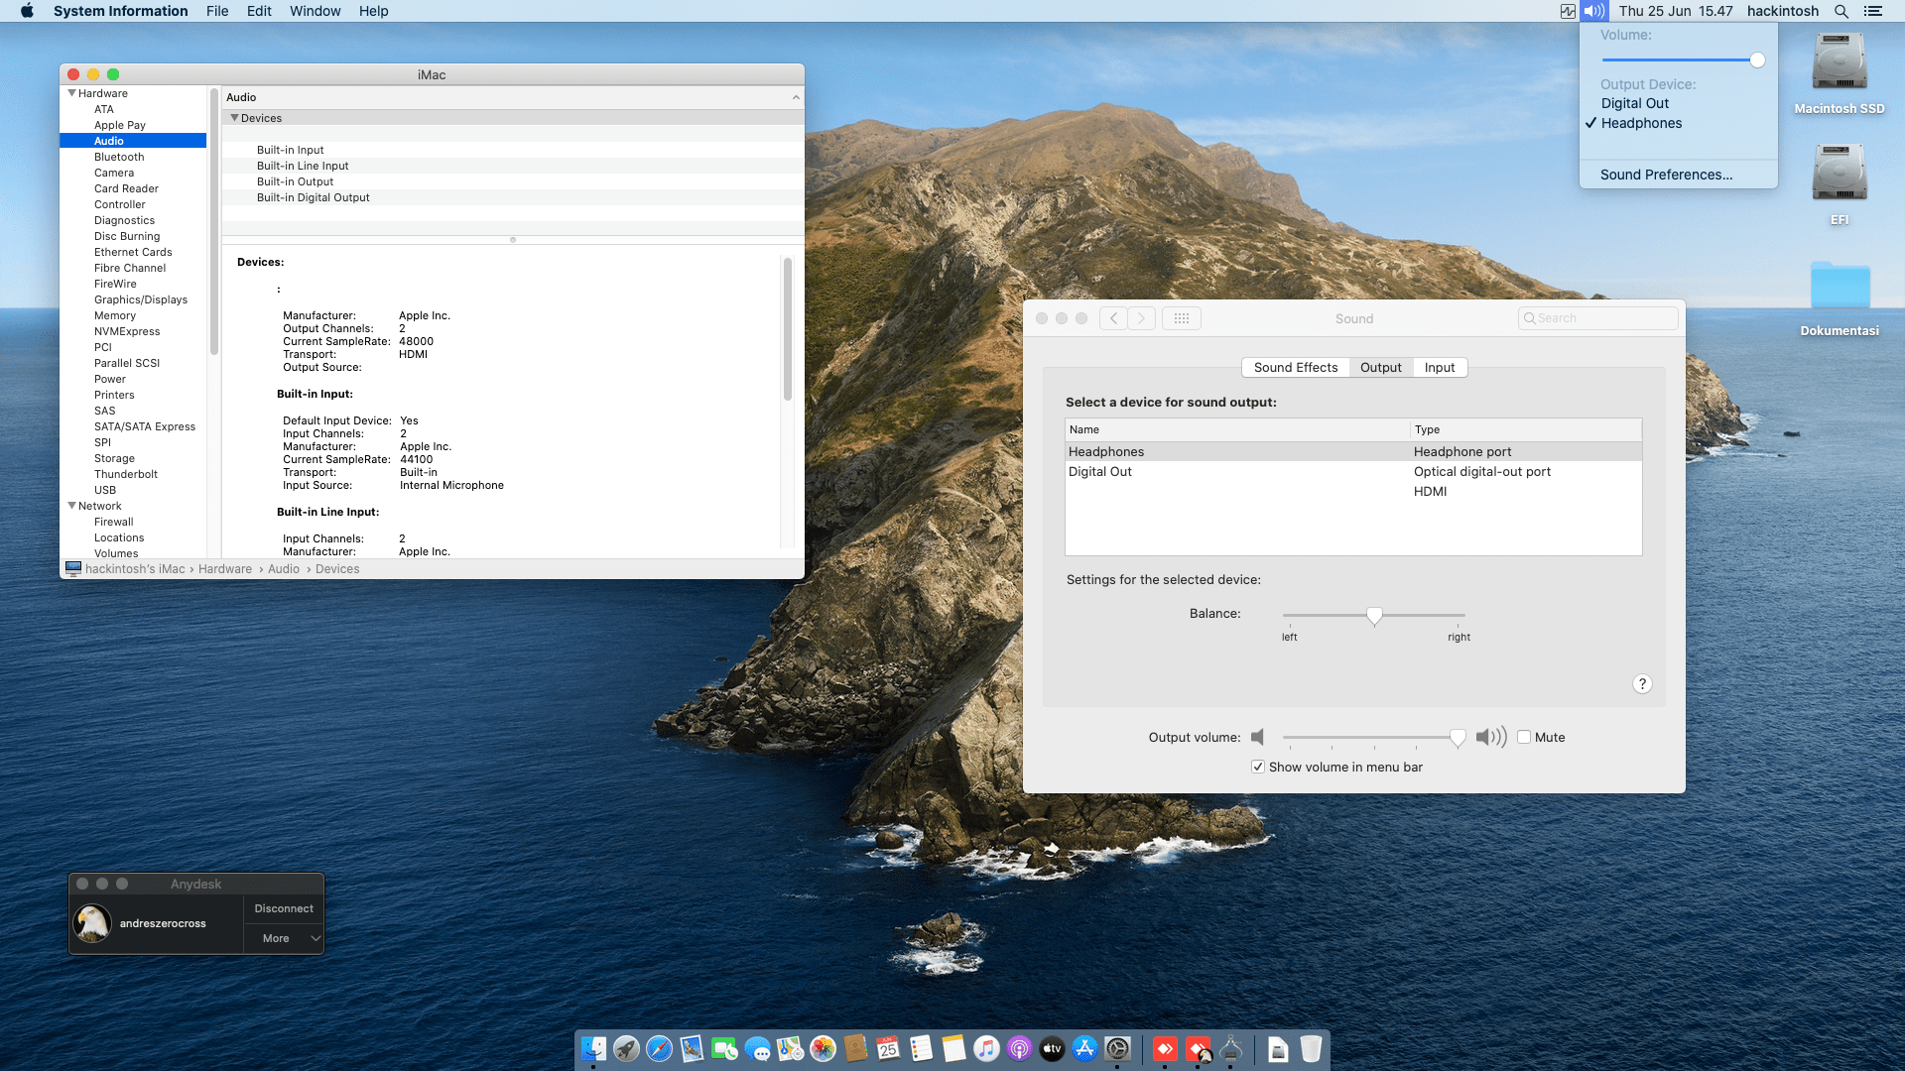This screenshot has height=1071, width=1905.
Task: Collapse the Audio header chevron
Action: click(796, 97)
